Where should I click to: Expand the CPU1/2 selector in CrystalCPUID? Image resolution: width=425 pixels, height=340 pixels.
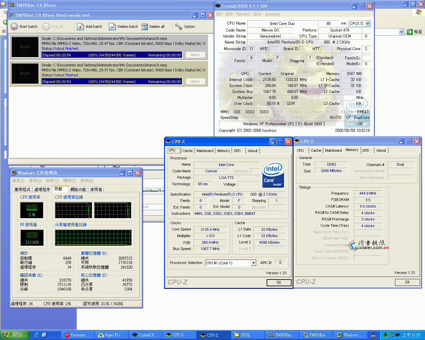368,24
